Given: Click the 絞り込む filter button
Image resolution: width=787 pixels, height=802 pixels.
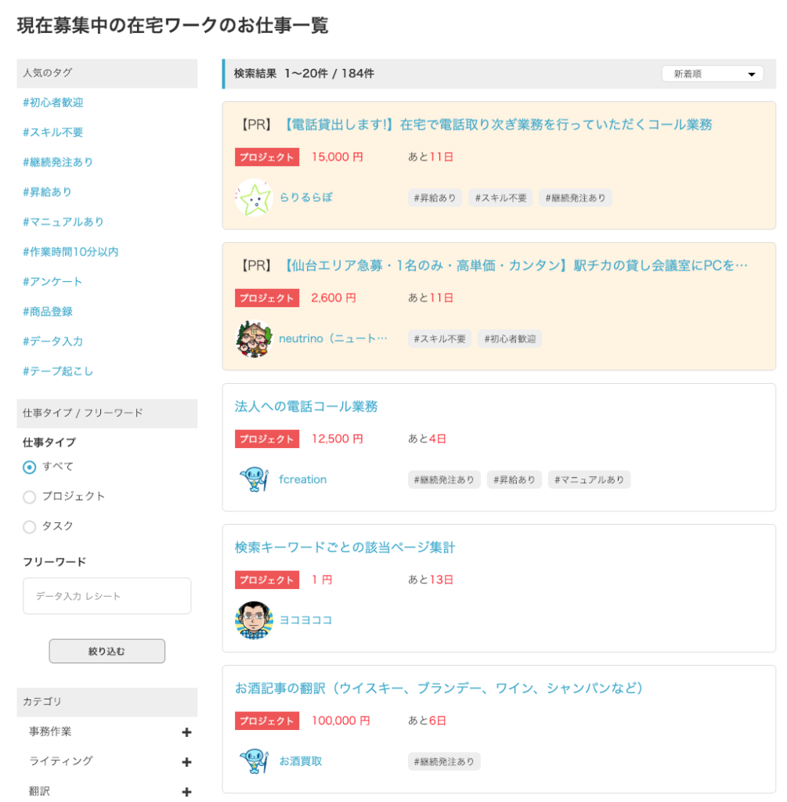Looking at the screenshot, I should pyautogui.click(x=106, y=651).
